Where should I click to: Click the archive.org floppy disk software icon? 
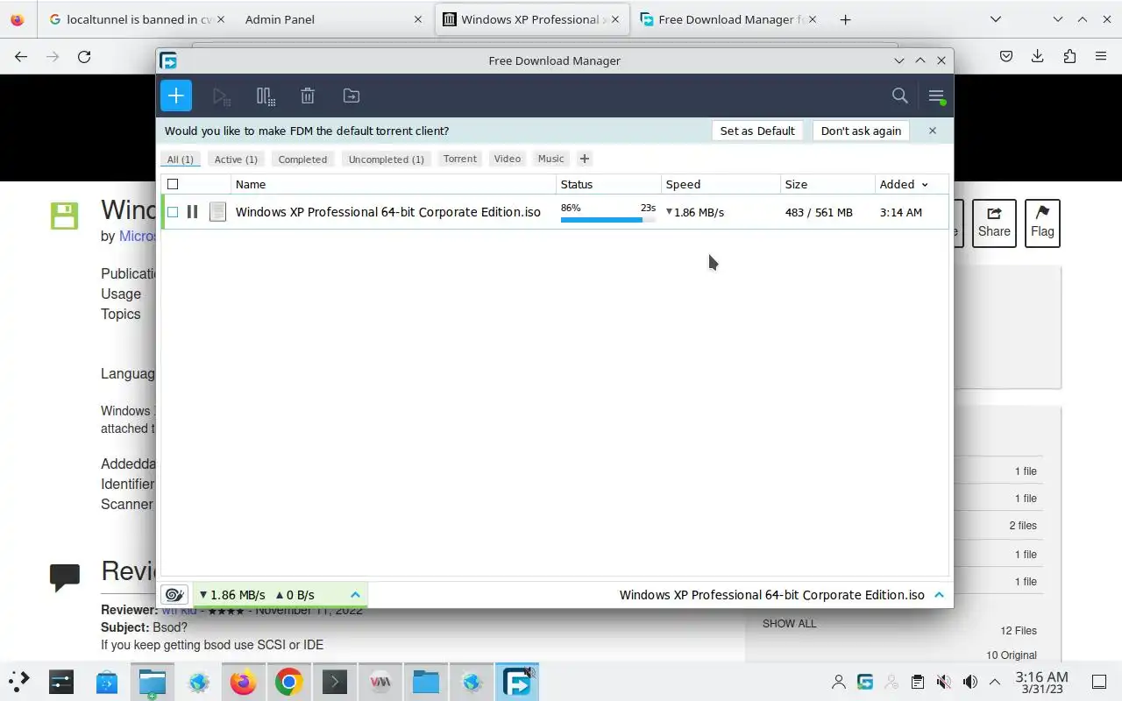coord(65,216)
